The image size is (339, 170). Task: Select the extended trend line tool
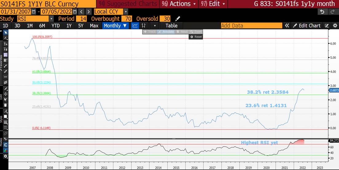6,71
